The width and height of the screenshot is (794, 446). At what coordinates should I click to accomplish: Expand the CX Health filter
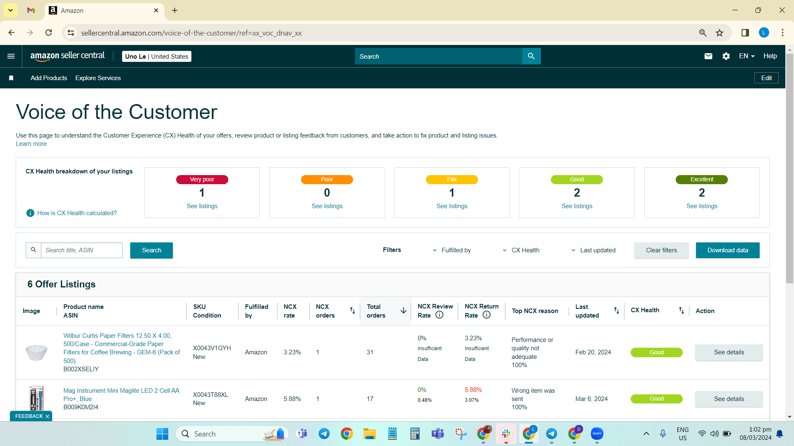coord(521,250)
